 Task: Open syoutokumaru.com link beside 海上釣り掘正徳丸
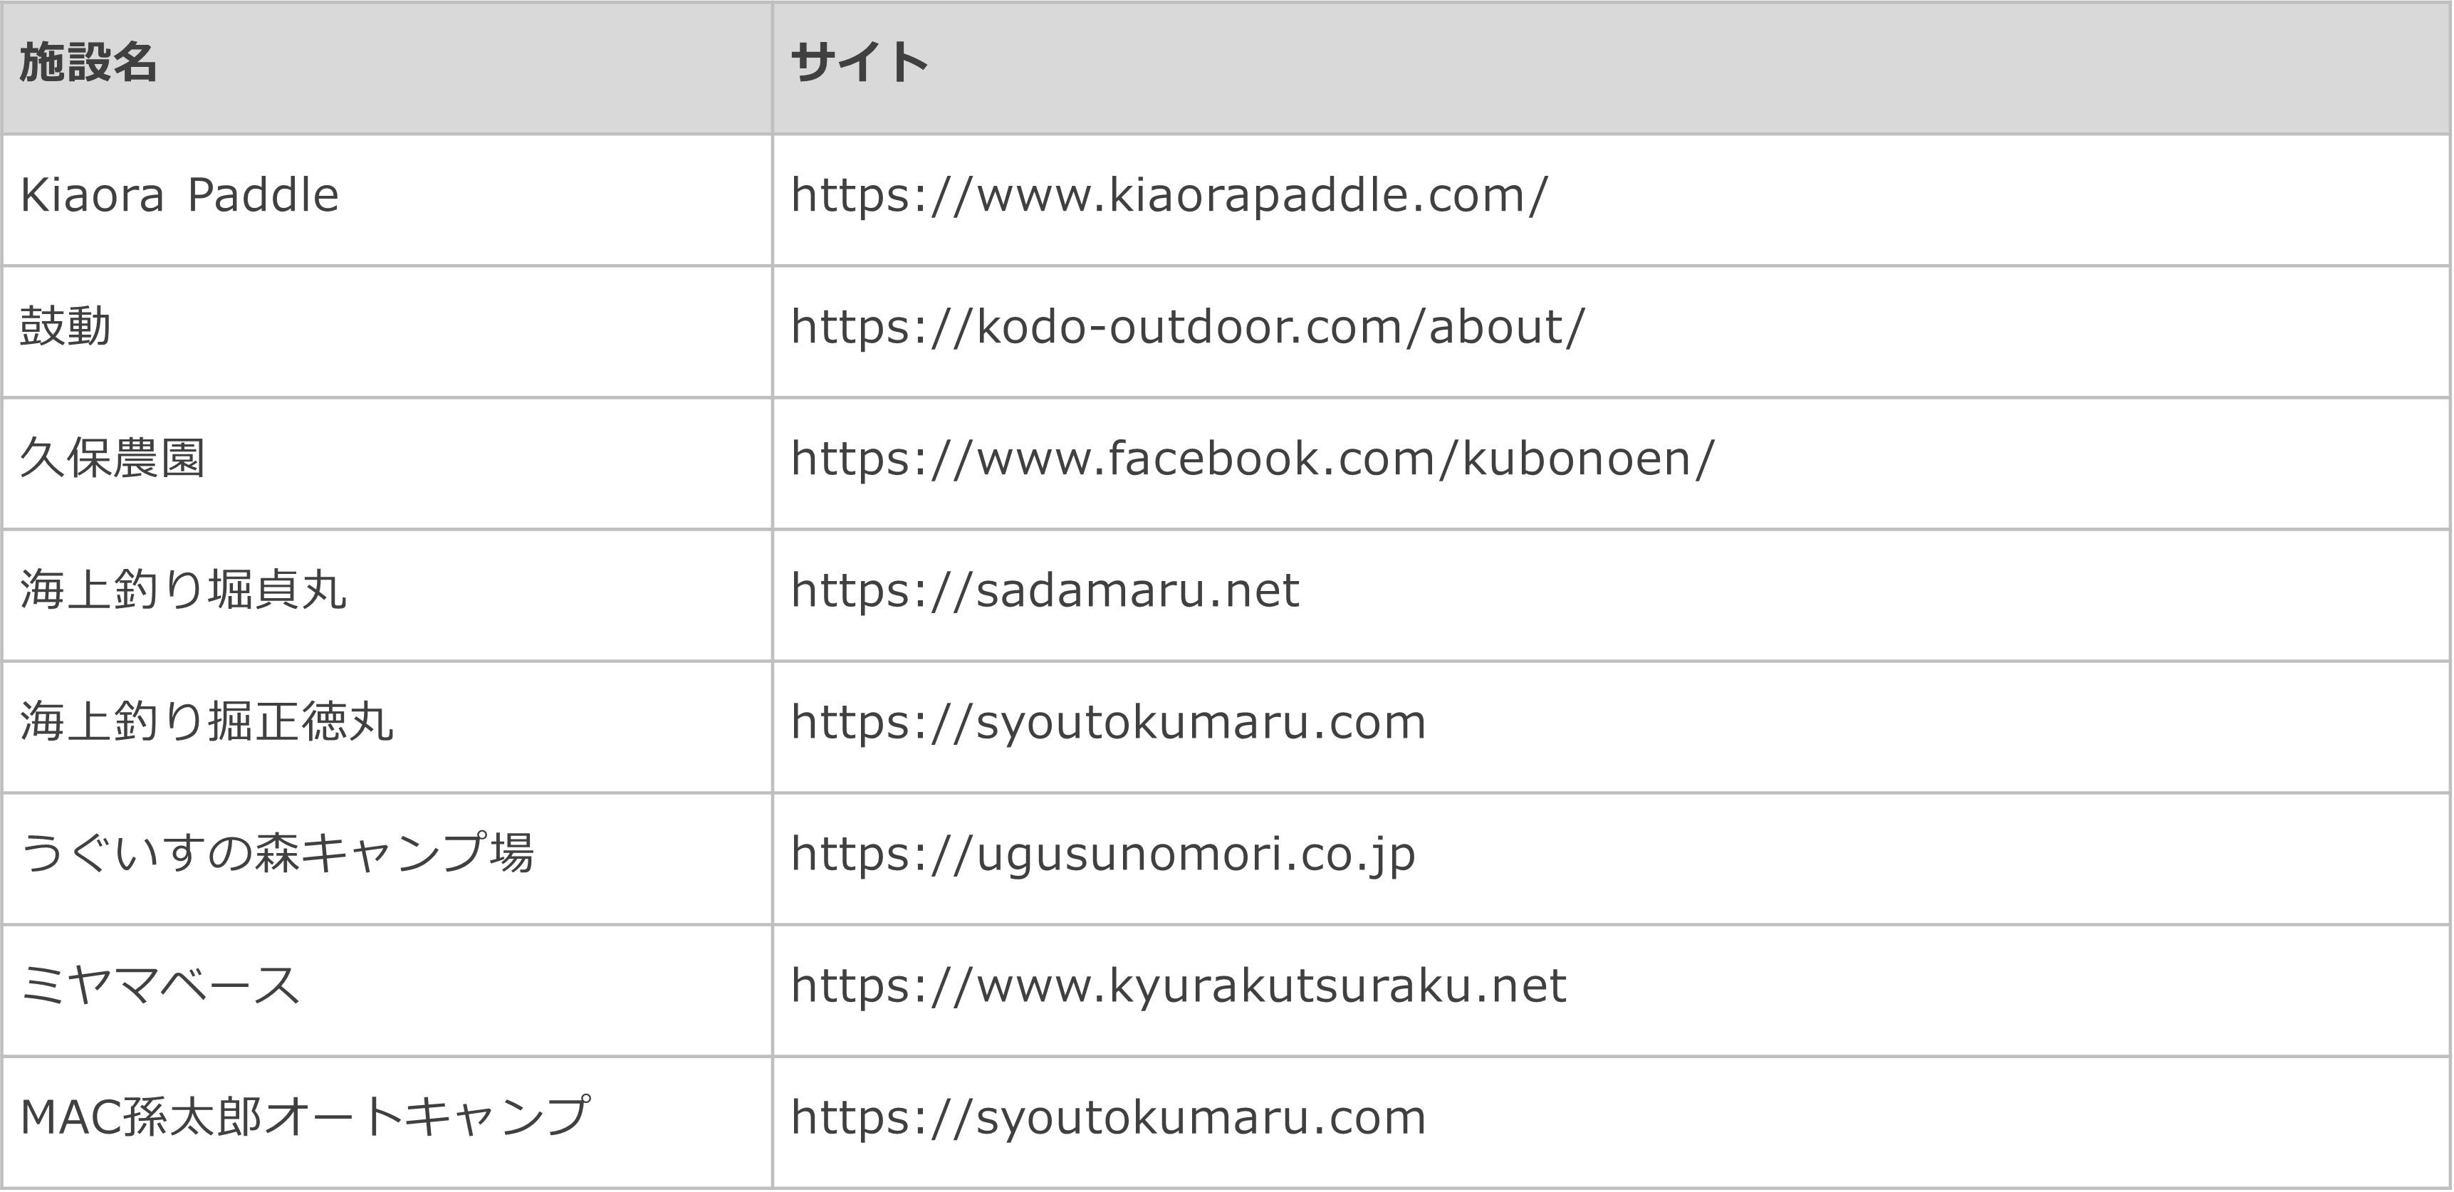click(1108, 722)
